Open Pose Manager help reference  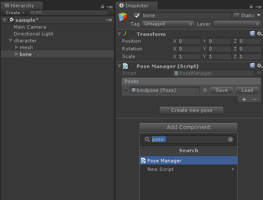tap(252, 66)
